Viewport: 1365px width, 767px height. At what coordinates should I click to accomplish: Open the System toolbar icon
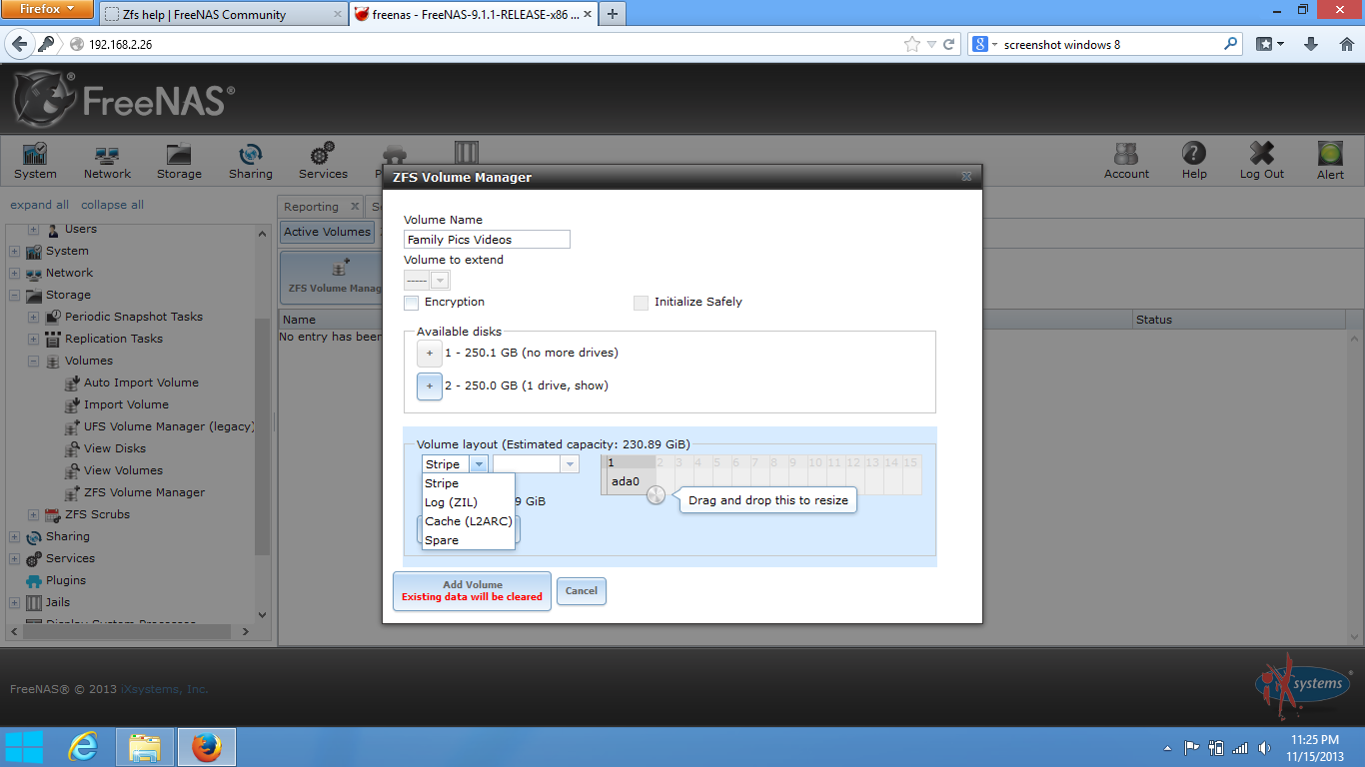[35, 161]
